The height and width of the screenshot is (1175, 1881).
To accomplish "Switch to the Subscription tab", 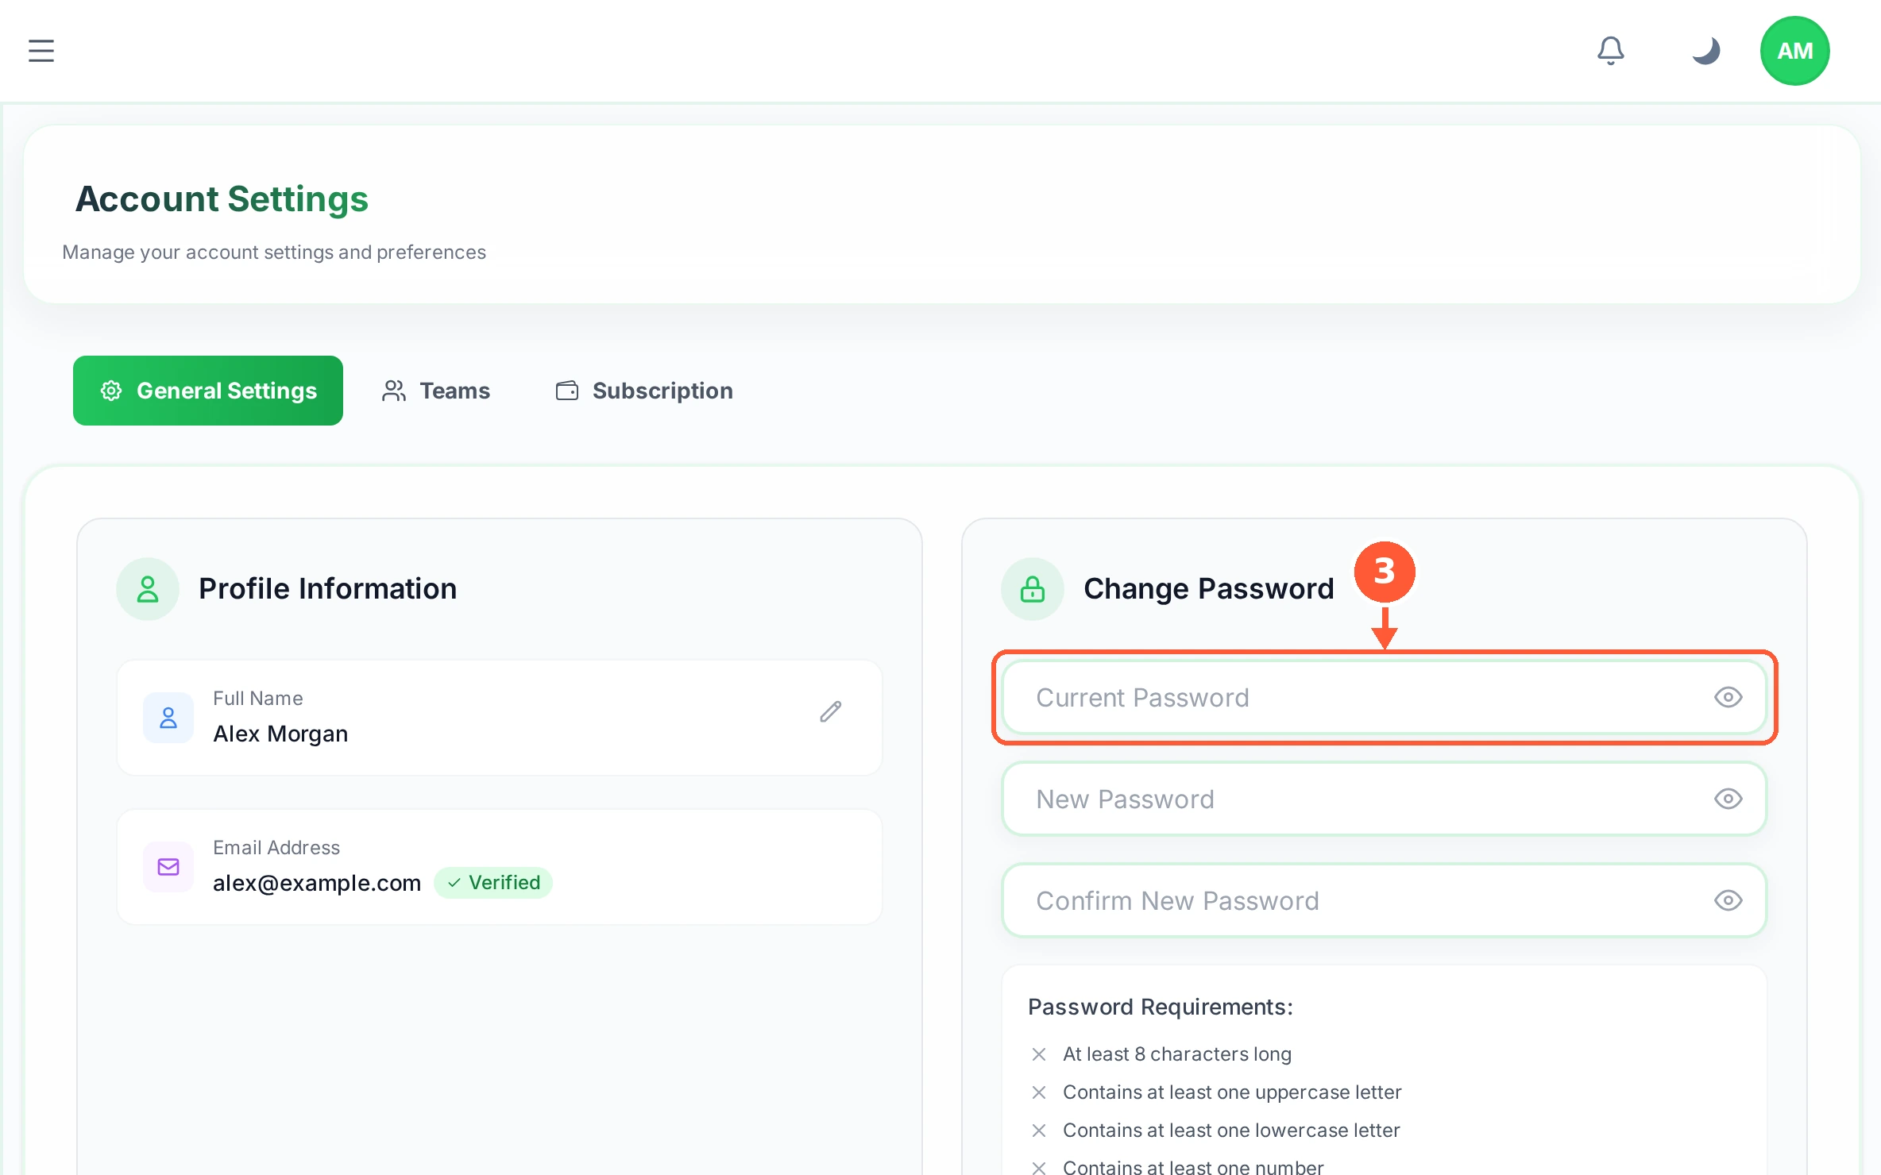I will pyautogui.click(x=644, y=391).
